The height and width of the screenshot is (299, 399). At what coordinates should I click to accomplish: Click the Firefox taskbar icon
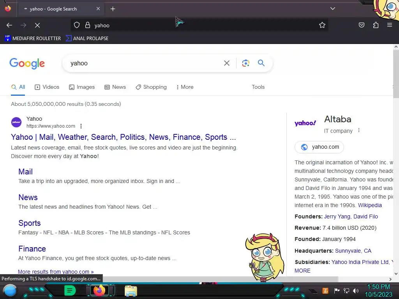(x=99, y=290)
